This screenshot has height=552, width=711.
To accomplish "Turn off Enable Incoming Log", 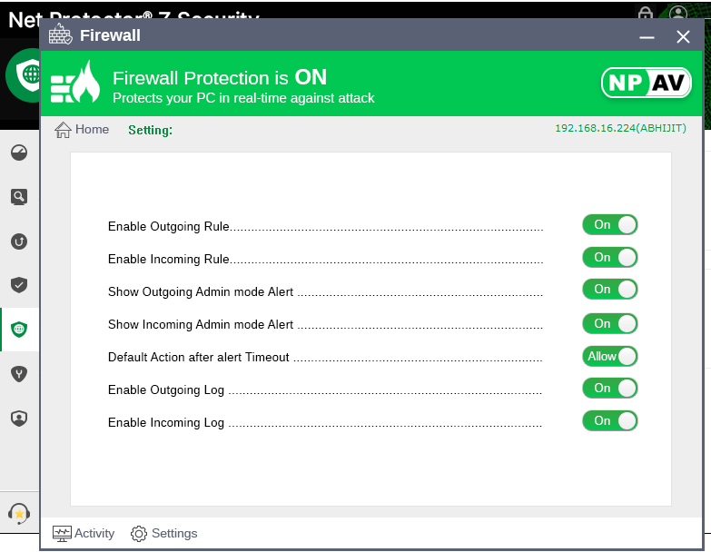I will click(610, 421).
